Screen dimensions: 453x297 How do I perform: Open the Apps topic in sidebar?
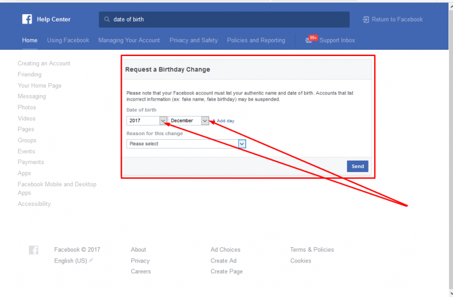click(24, 173)
